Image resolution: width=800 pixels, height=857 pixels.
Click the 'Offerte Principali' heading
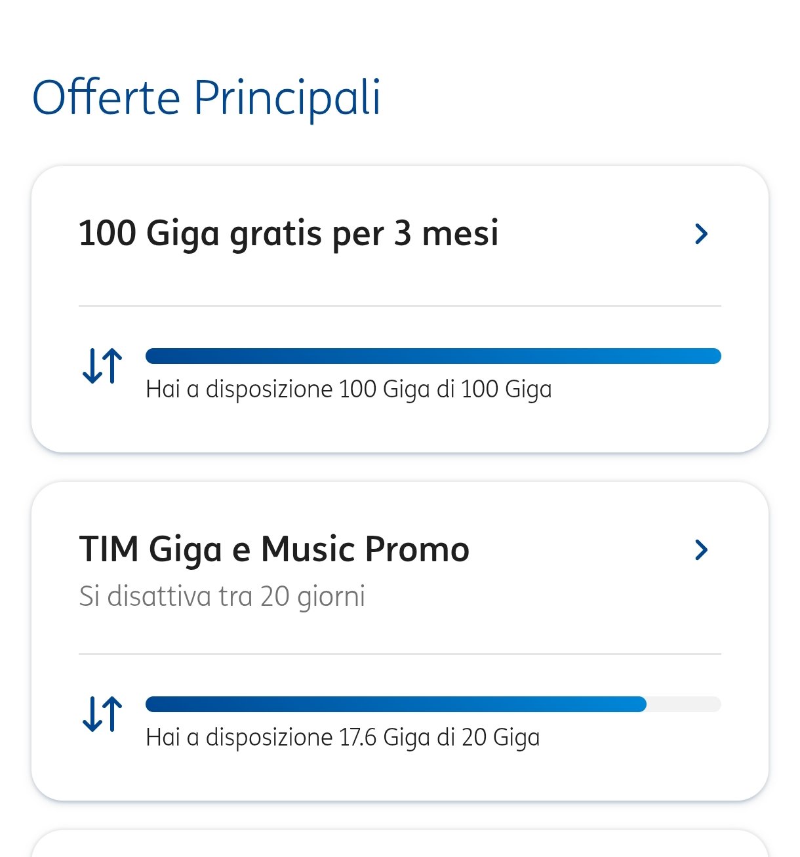[207, 98]
